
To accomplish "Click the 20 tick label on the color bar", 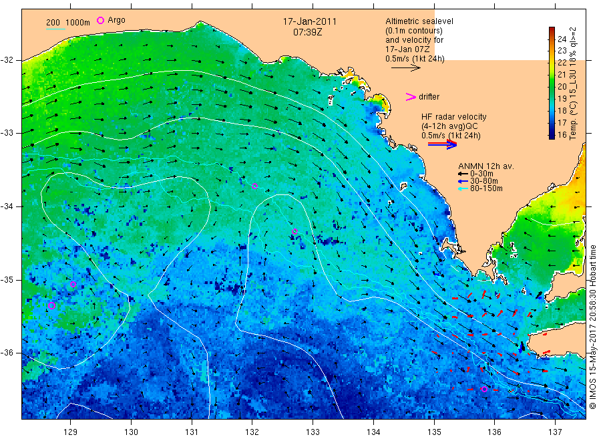I will click(562, 87).
